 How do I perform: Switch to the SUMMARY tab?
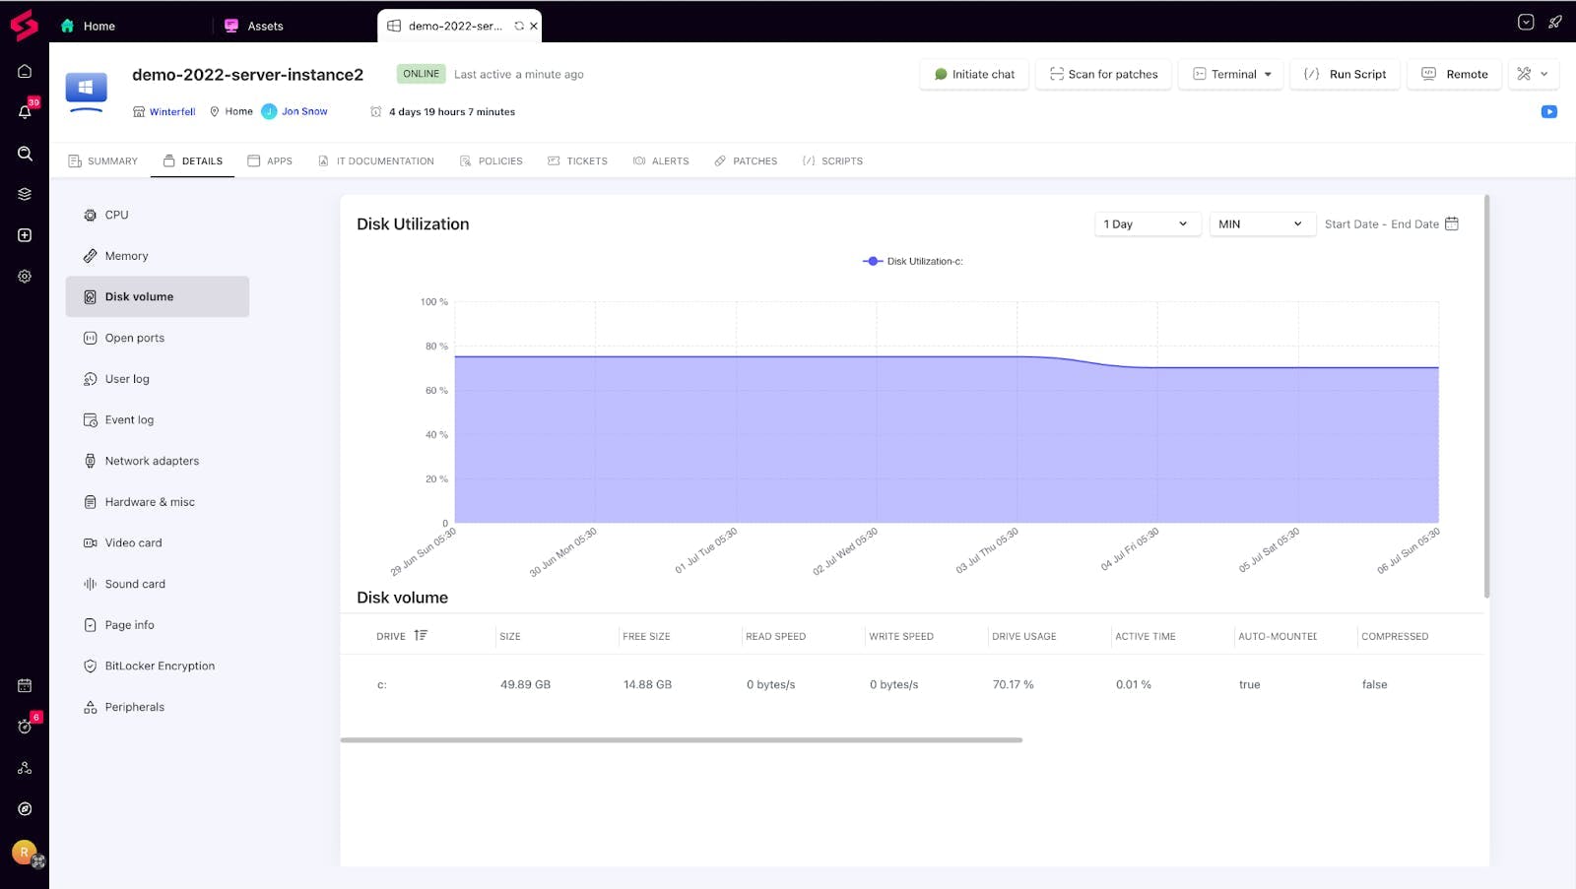tap(103, 160)
